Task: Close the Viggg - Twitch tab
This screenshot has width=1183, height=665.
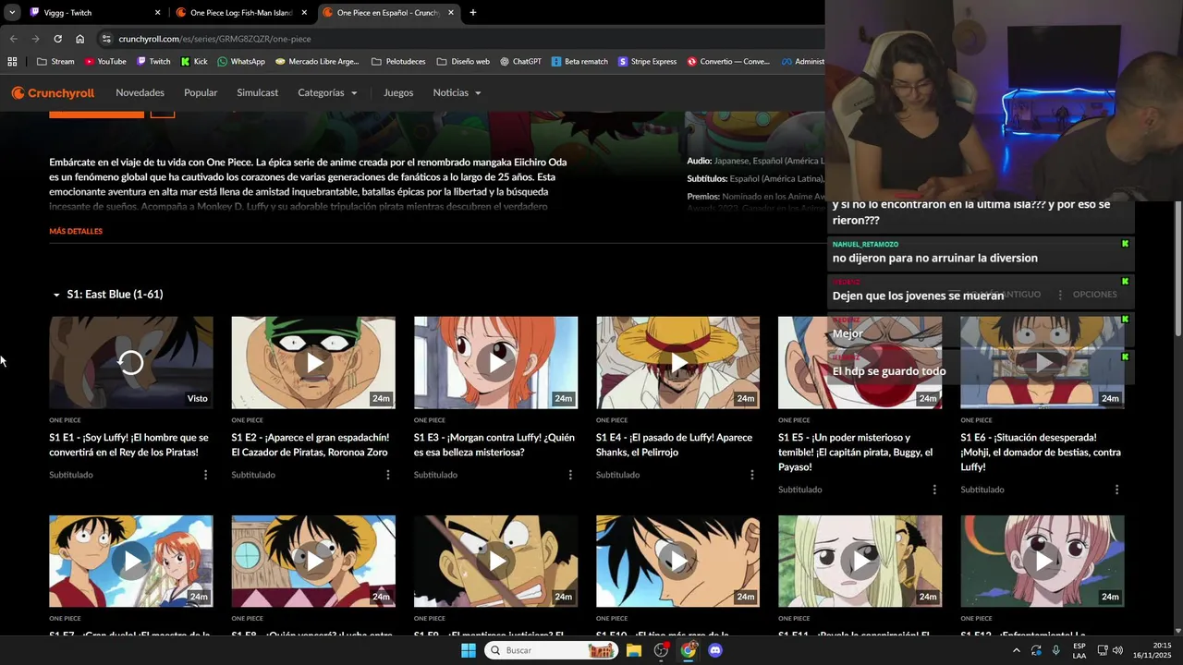Action: pyautogui.click(x=157, y=13)
